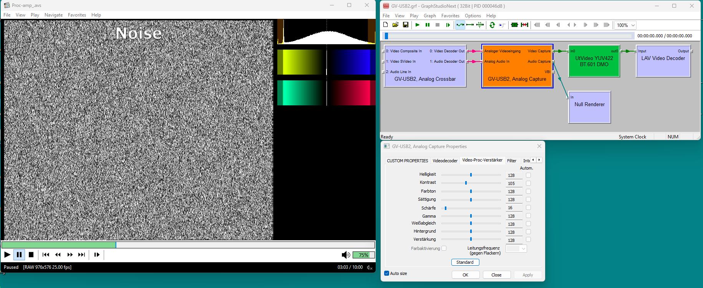Viewport: 703px width, 288px height.
Task: Open graph file with the folder icon
Action: point(395,25)
